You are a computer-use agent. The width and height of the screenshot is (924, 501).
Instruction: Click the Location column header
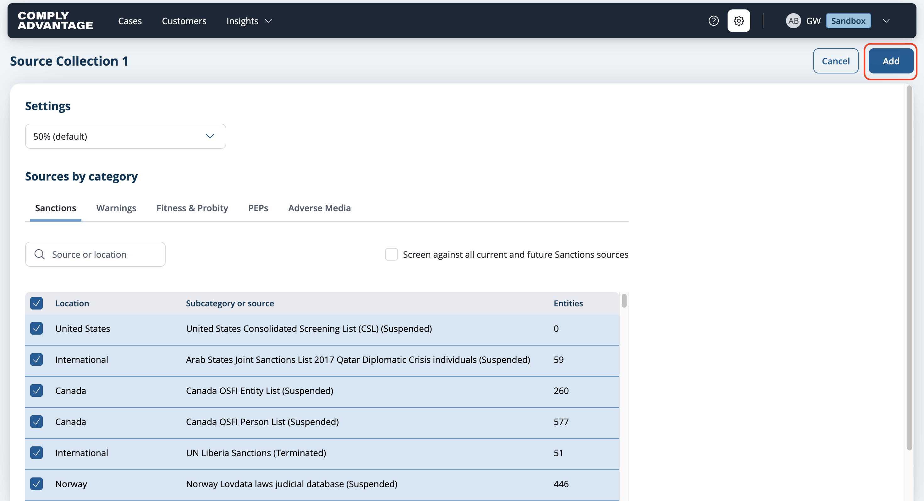click(x=72, y=303)
